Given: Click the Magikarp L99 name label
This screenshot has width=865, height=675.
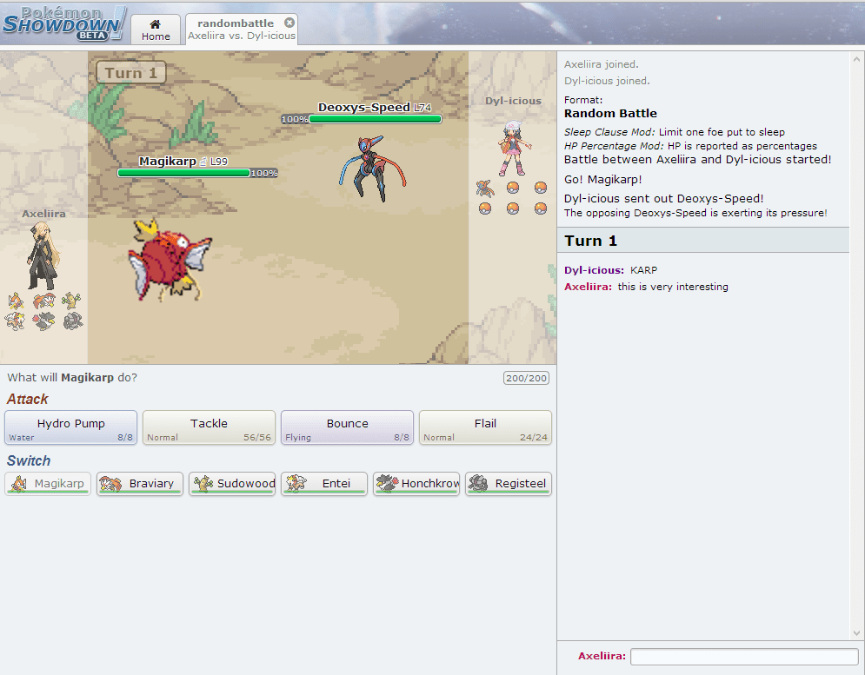Looking at the screenshot, I should (183, 161).
